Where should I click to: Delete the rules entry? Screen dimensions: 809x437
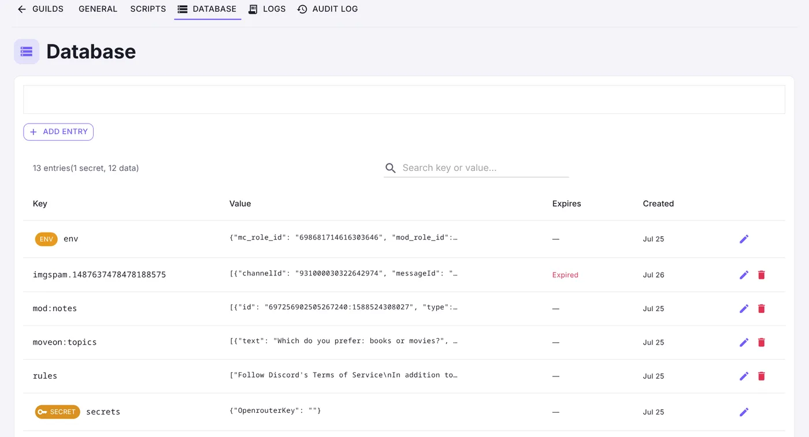(x=761, y=376)
